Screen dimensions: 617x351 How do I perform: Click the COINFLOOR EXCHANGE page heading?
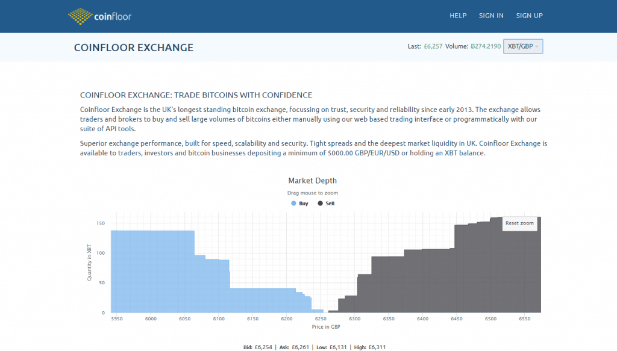pos(134,48)
